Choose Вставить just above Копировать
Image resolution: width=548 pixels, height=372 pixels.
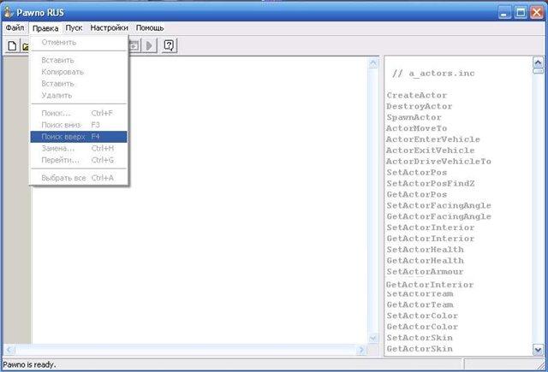[79, 60]
